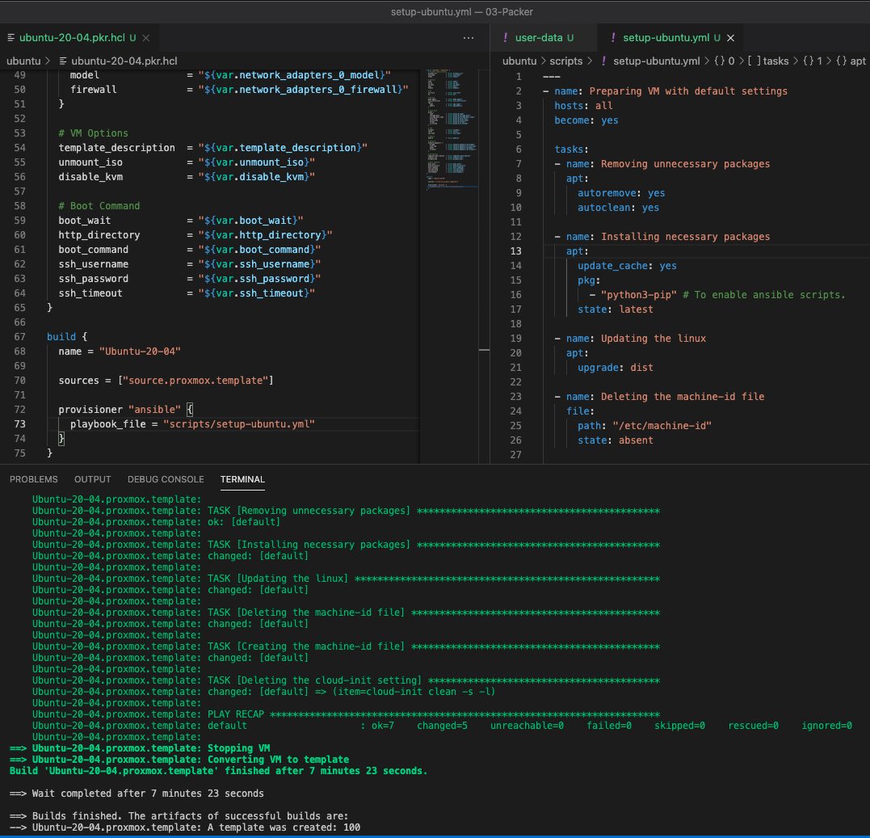
Task: Click the "# VM Options" comment
Action: [x=93, y=133]
